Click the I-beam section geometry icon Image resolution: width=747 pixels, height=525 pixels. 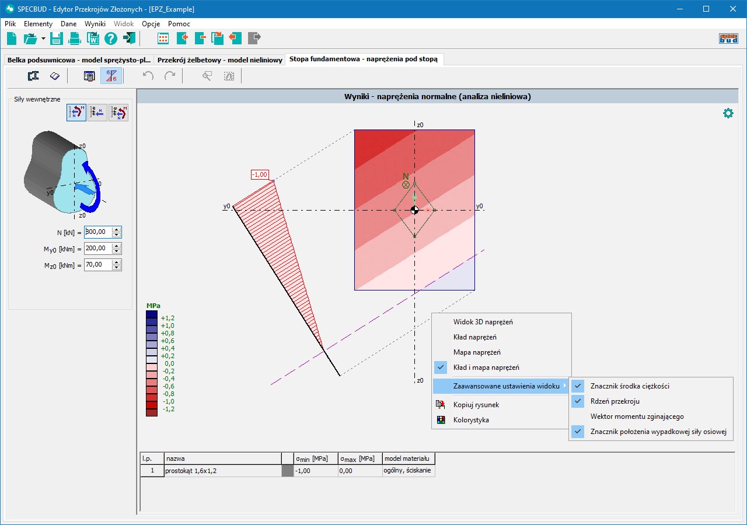coord(33,76)
